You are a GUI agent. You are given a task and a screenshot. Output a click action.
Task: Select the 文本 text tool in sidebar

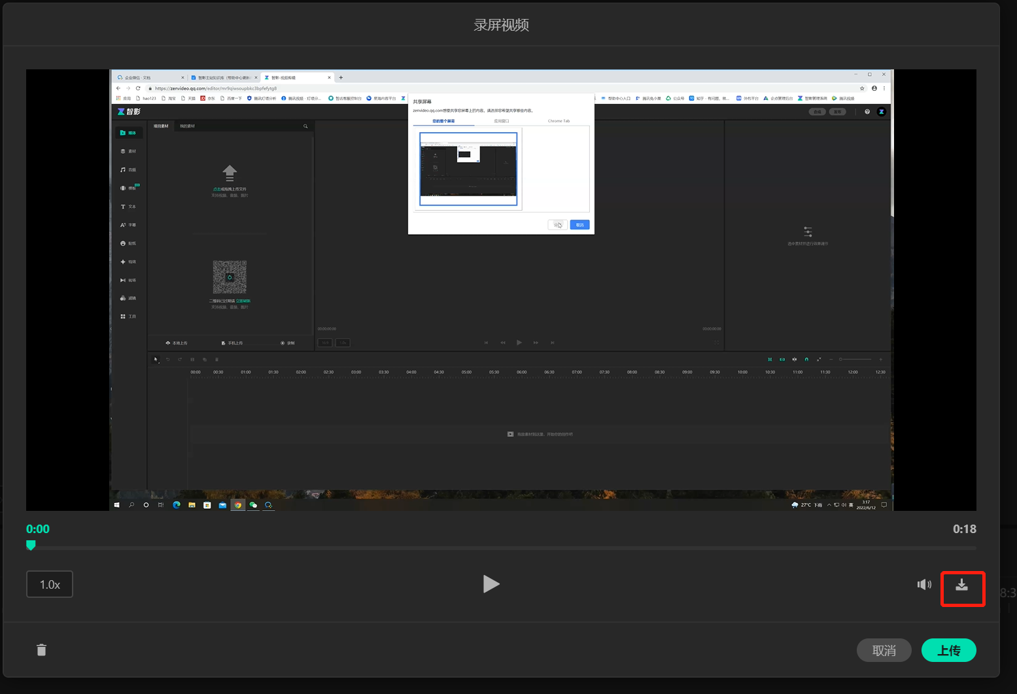(123, 207)
